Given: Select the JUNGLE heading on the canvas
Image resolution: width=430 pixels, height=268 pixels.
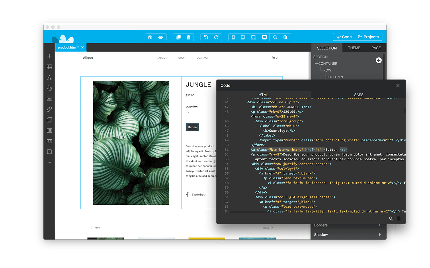Looking at the screenshot, I should (198, 85).
